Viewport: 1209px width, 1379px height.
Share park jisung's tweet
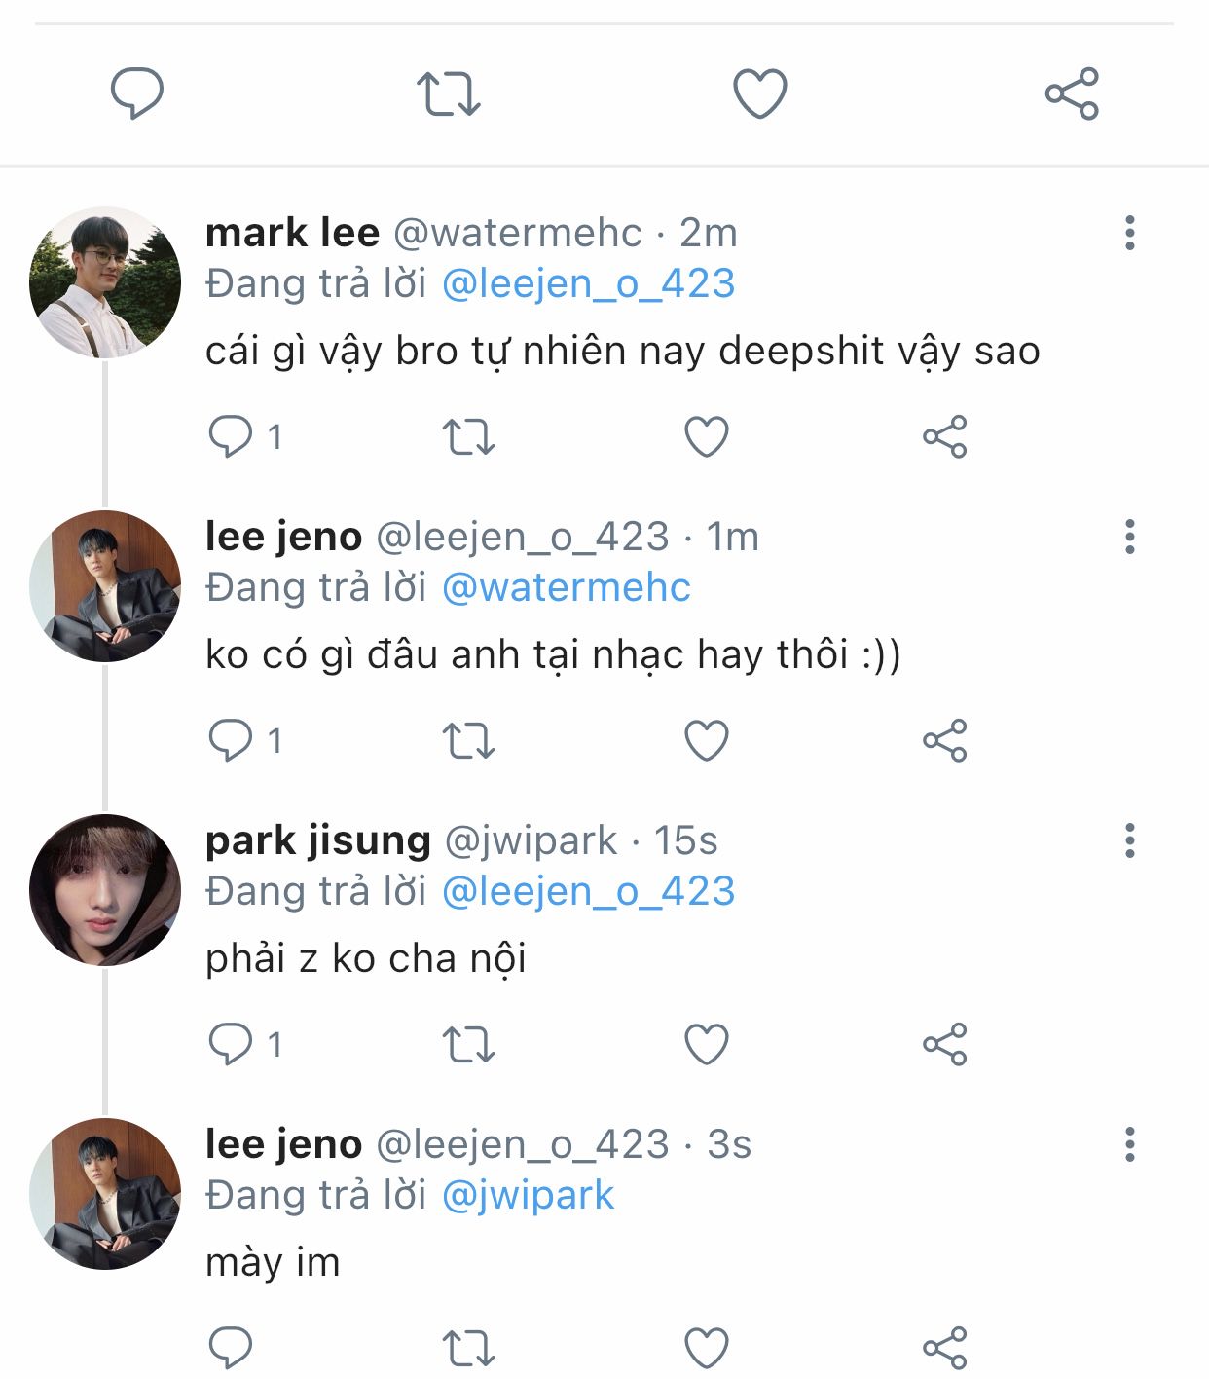tap(944, 1044)
